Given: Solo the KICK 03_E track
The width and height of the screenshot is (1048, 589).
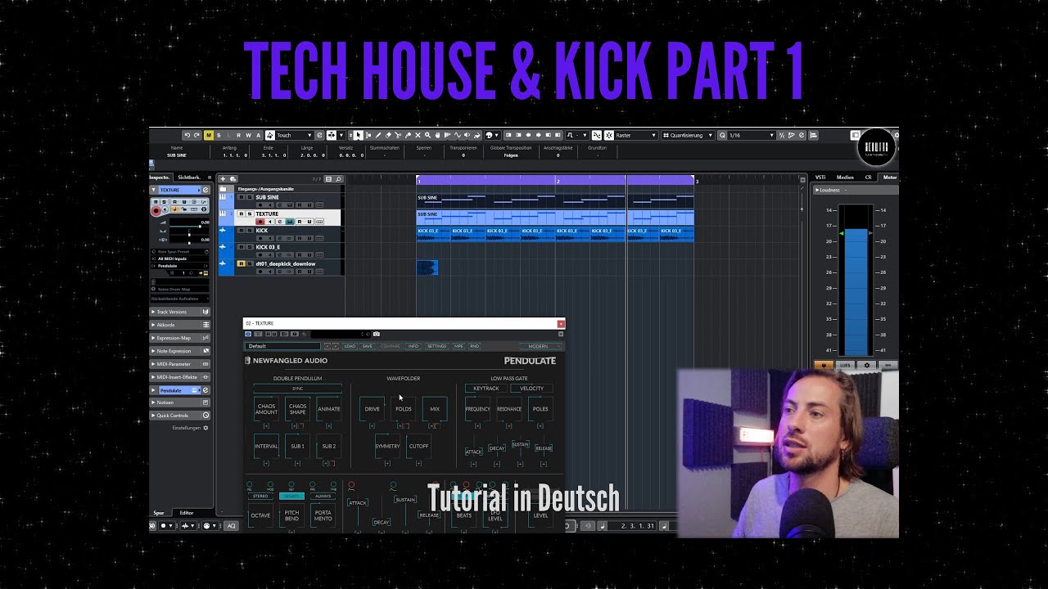Looking at the screenshot, I should pos(250,247).
